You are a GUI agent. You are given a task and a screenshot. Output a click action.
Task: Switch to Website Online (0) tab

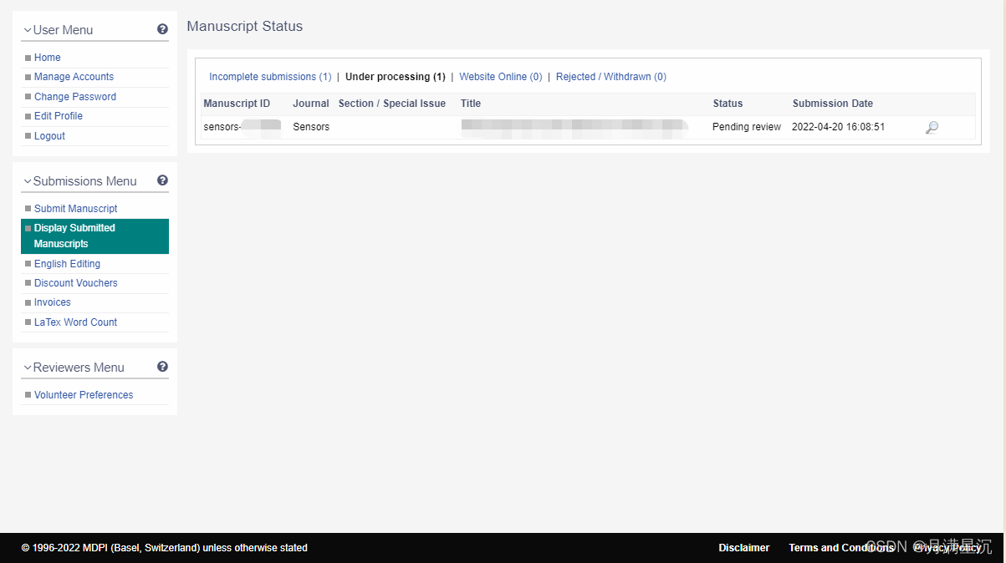click(x=501, y=77)
